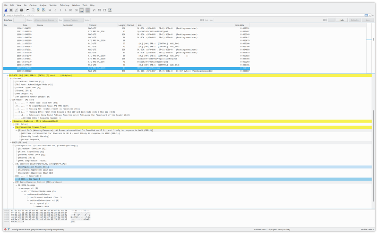Collapse the Sequence Analysis tree node

tap(11, 121)
